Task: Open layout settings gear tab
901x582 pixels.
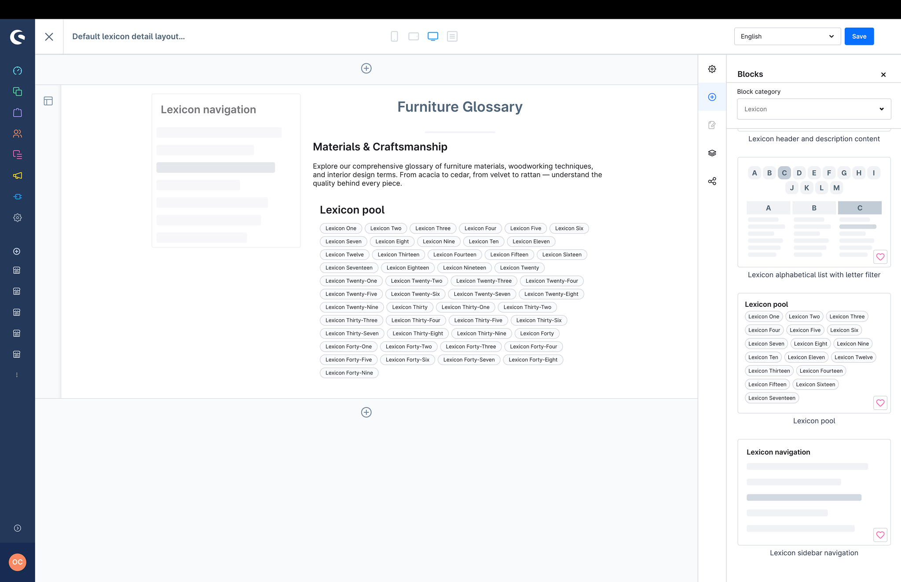Action: [712, 69]
